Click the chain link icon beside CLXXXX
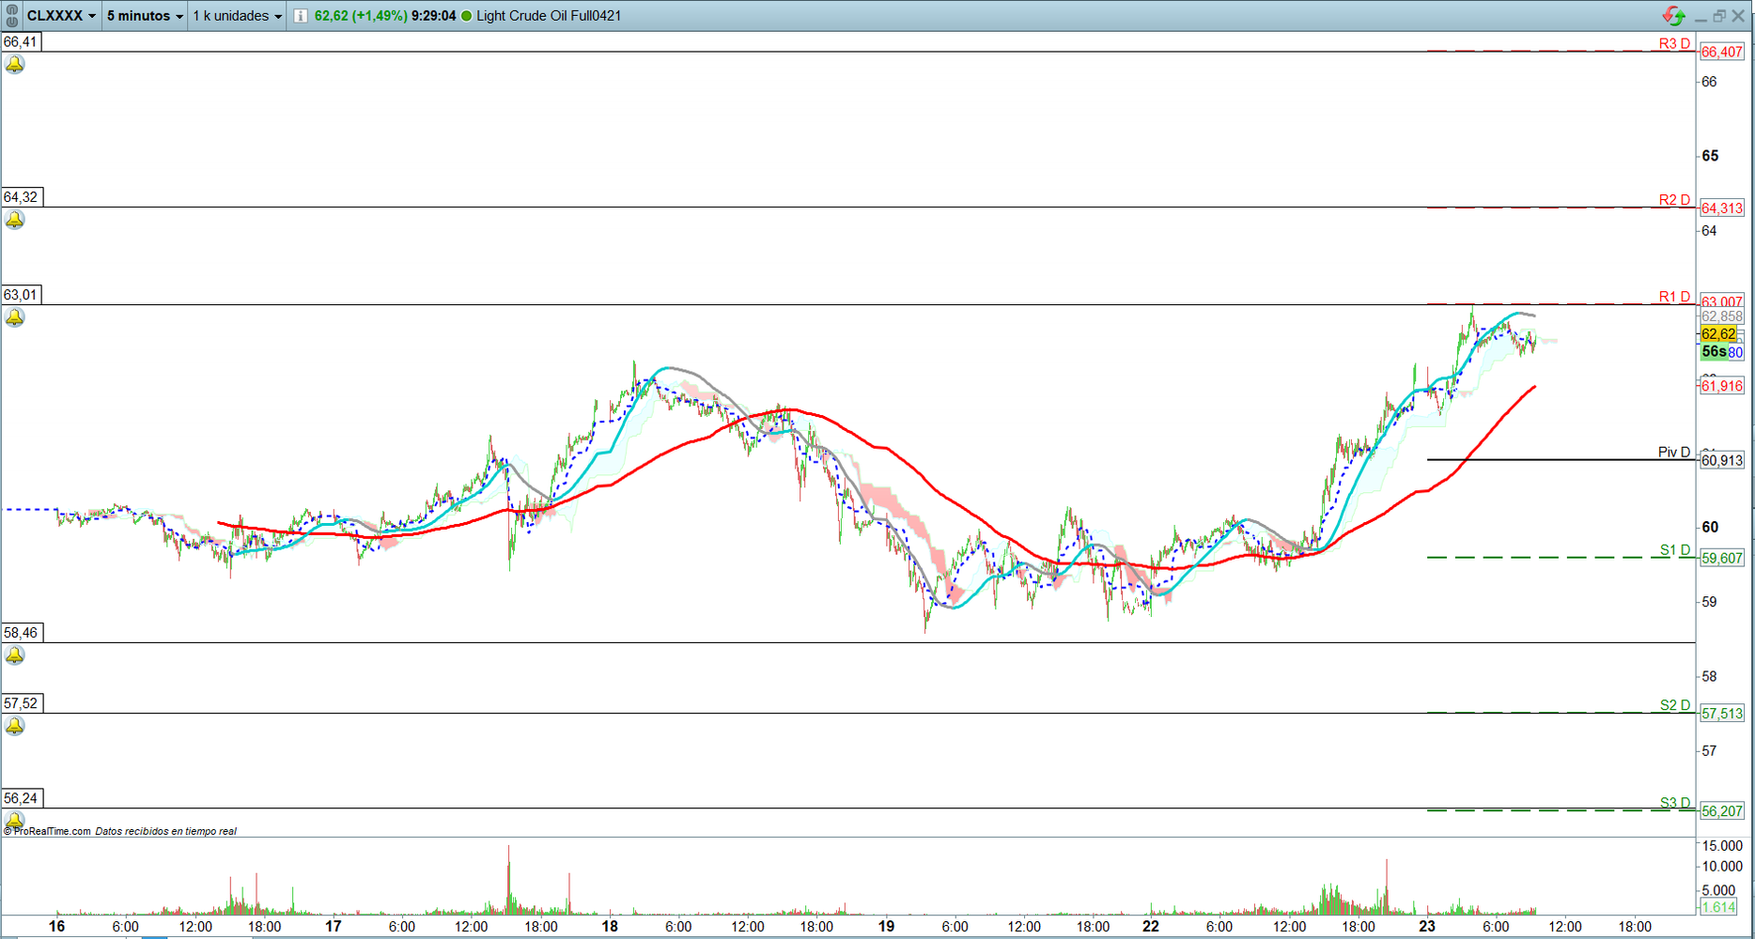The height and width of the screenshot is (939, 1755). pos(11,16)
